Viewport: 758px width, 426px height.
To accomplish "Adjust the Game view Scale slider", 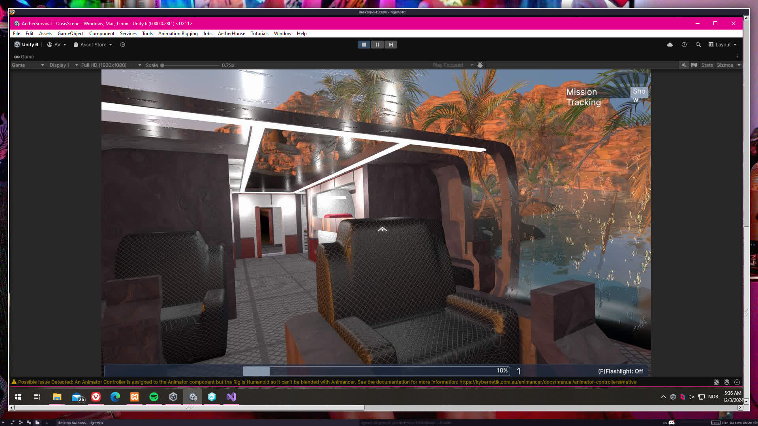I will tap(162, 65).
